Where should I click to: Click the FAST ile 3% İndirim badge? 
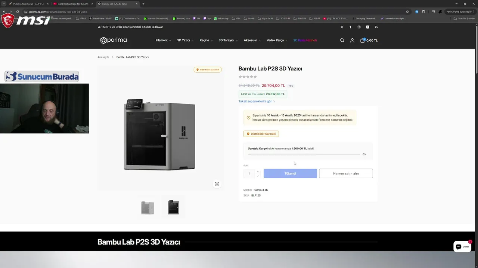pyautogui.click(x=263, y=94)
